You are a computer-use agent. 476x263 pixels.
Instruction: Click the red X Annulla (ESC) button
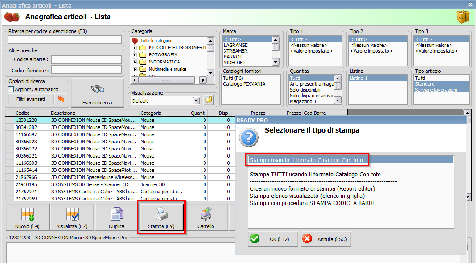click(x=326, y=239)
